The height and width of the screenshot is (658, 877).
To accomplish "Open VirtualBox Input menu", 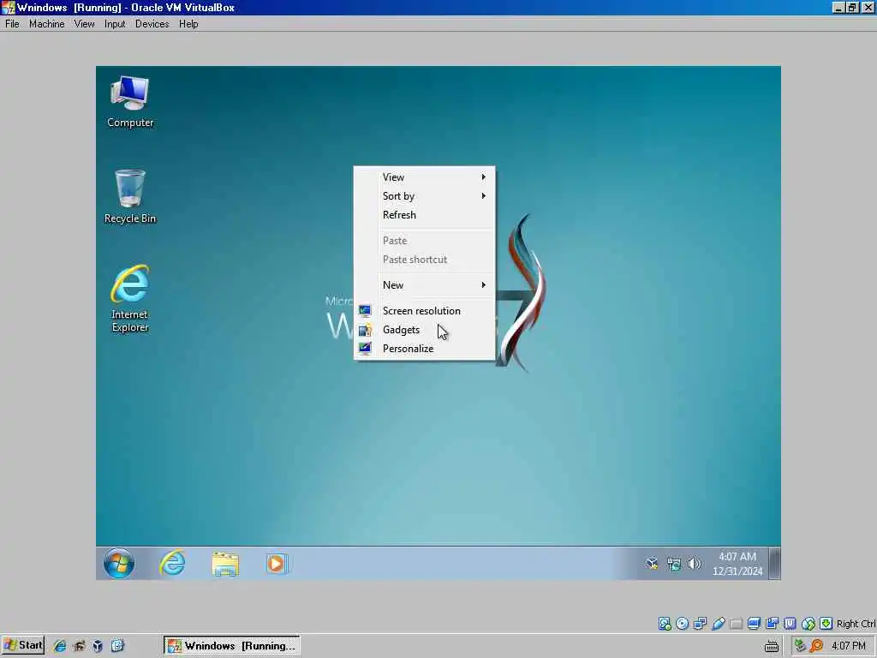I will 115,23.
